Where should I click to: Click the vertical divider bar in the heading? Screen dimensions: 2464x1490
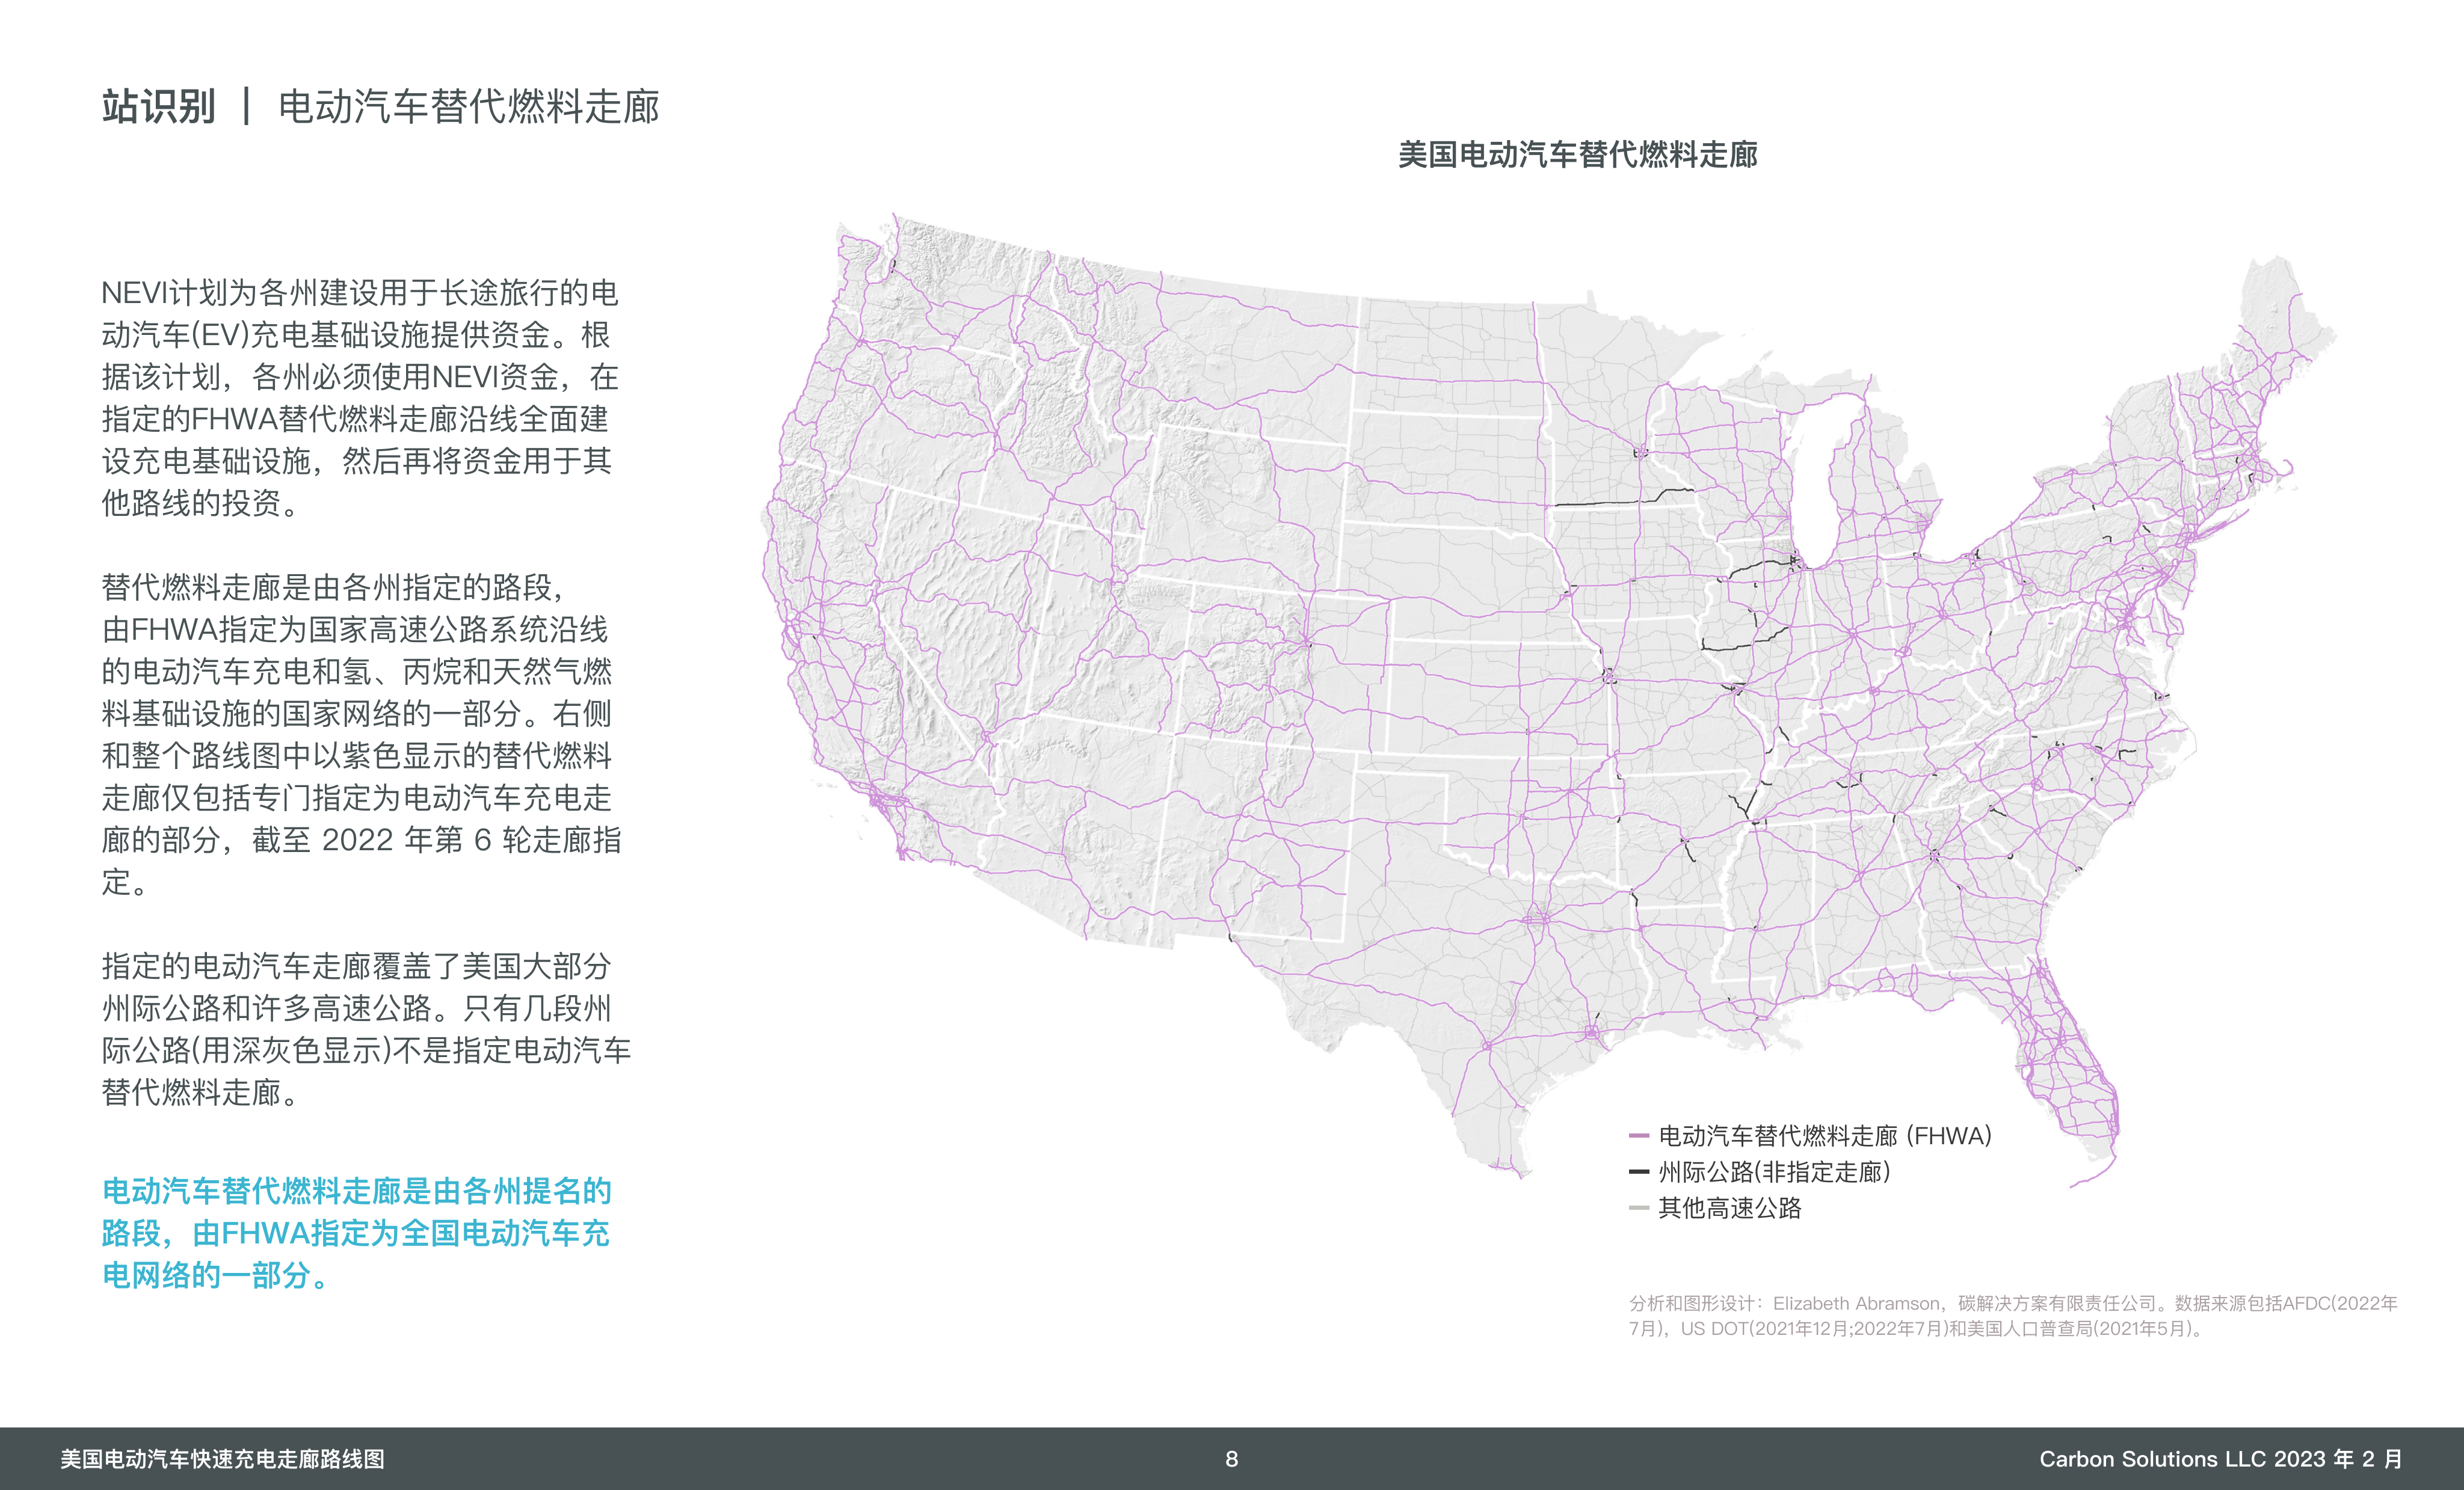coord(246,107)
